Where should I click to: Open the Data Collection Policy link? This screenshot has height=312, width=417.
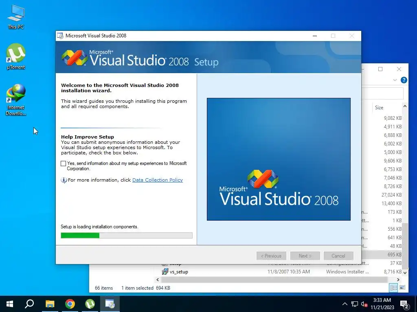coord(158,180)
